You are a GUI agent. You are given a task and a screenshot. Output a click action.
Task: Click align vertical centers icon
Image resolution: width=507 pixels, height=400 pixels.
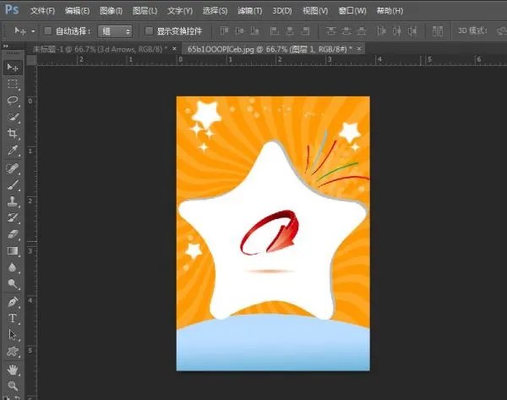click(x=240, y=31)
